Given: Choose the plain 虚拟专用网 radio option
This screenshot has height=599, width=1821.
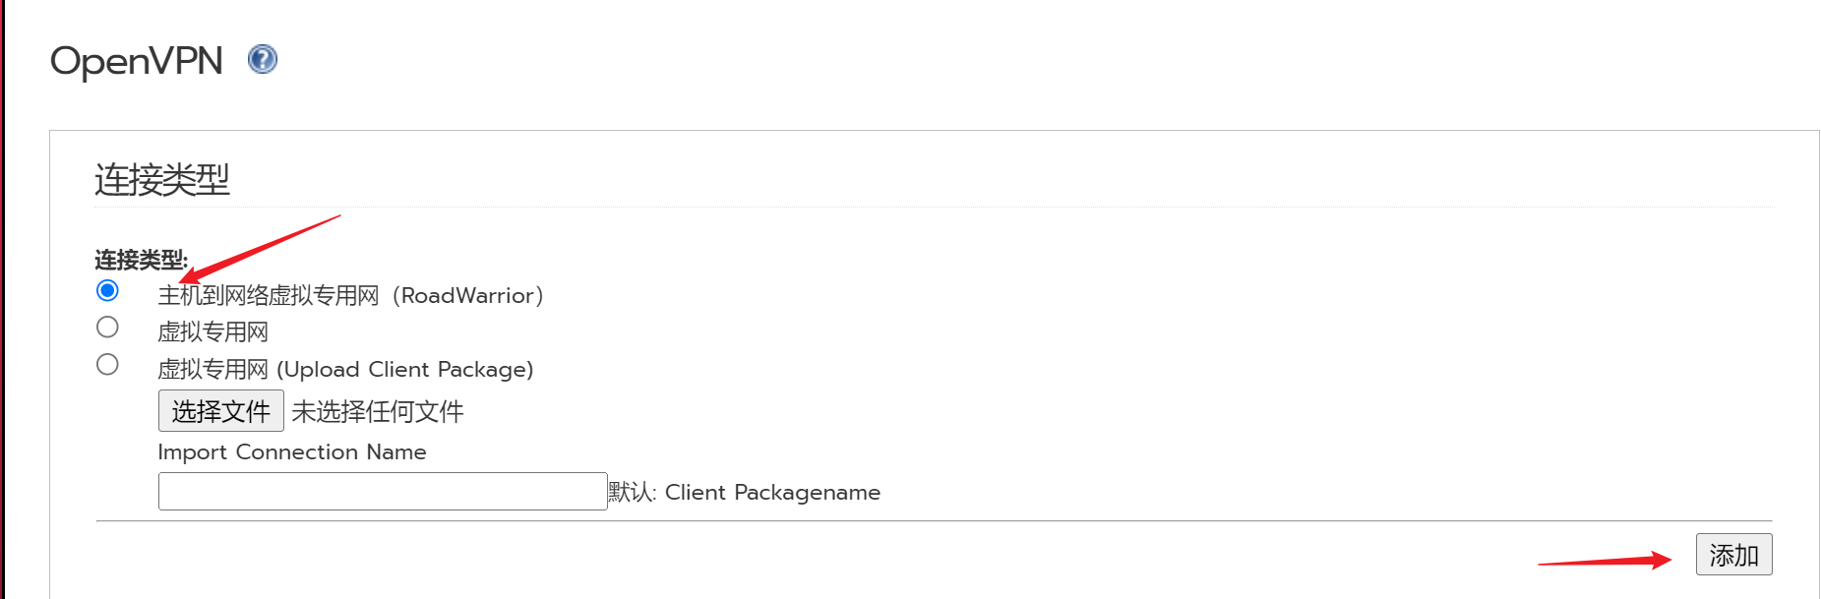Looking at the screenshot, I should coord(107,327).
